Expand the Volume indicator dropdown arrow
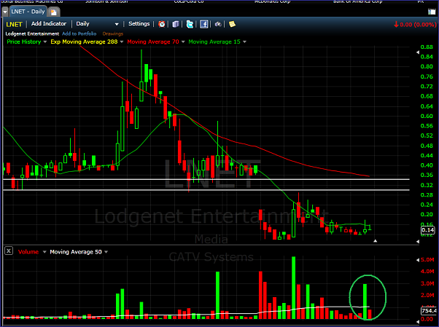The height and width of the screenshot is (327, 439). (44, 252)
